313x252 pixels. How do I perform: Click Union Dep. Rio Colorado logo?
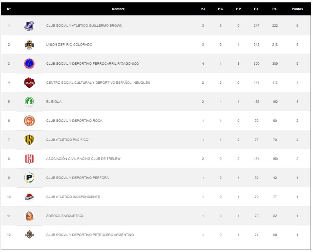[29, 45]
